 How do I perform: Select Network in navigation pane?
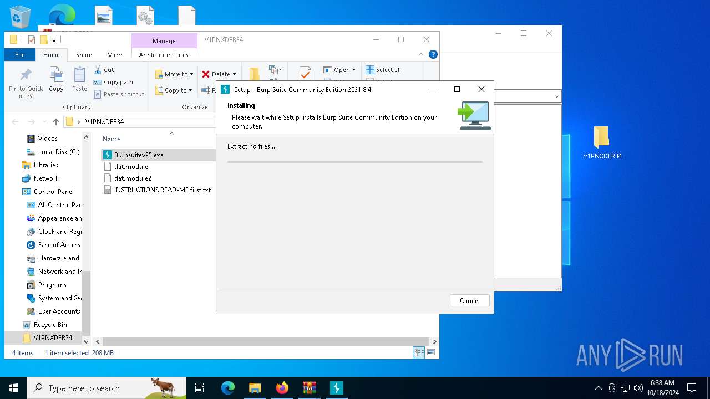[46, 178]
